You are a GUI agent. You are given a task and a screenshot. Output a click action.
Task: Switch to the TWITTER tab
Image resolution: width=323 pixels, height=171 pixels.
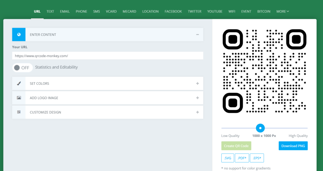(194, 11)
